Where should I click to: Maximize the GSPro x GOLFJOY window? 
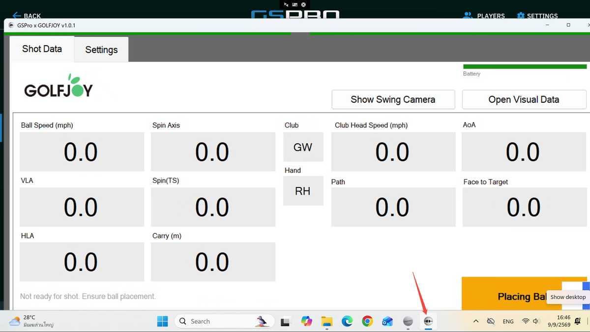pyautogui.click(x=568, y=25)
